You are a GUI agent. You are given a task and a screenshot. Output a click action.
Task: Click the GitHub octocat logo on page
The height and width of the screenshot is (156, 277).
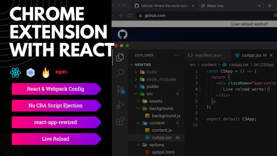point(123,34)
